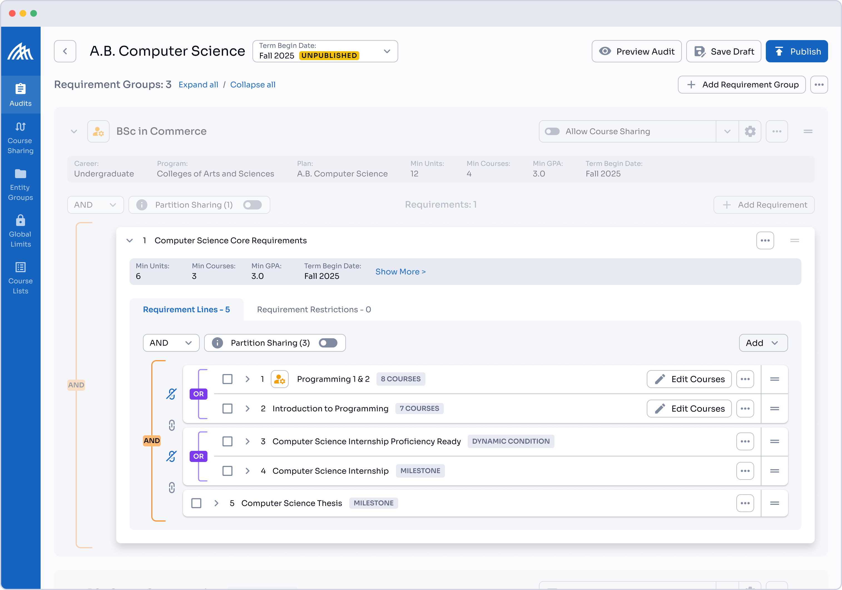
Task: Click Preview Audit button
Action: (x=637, y=51)
